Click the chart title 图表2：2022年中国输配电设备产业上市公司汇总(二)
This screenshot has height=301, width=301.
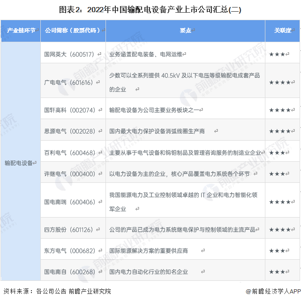coord(150,9)
